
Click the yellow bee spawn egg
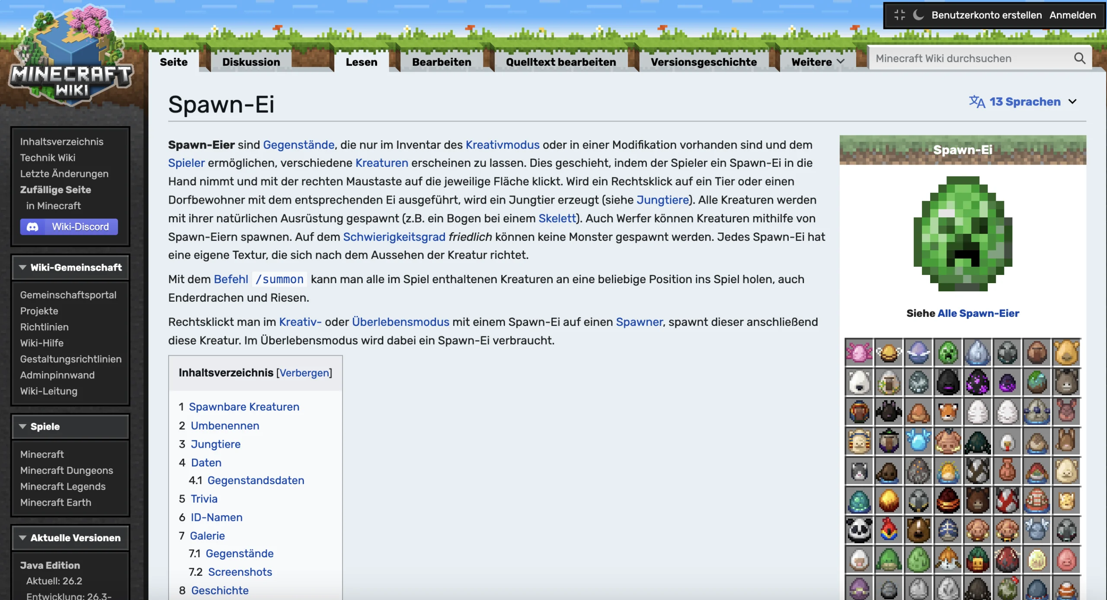click(889, 352)
